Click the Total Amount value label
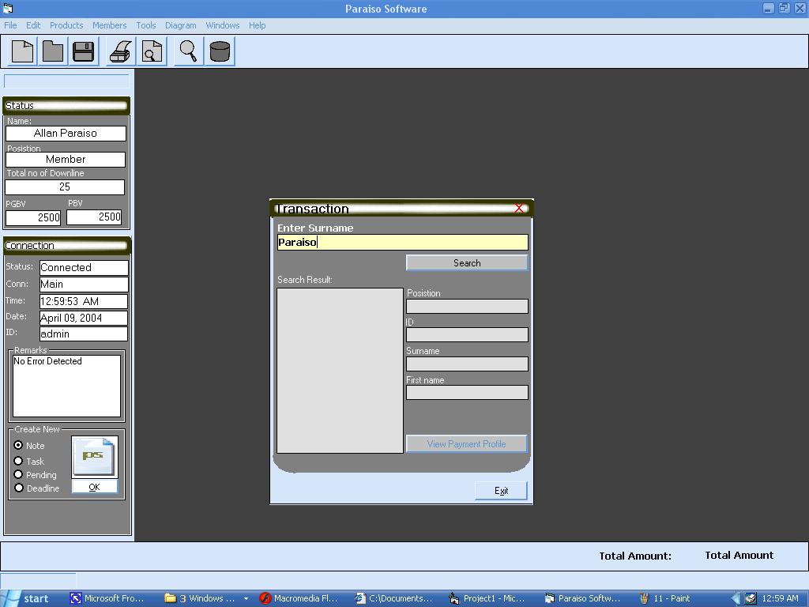Screen dimensions: 809x607 (x=739, y=556)
